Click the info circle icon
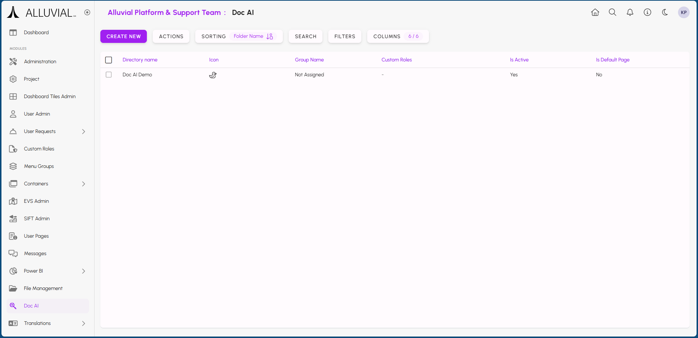The width and height of the screenshot is (698, 338). [x=647, y=12]
